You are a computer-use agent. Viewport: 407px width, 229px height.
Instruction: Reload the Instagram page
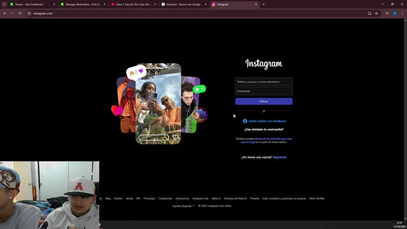coord(20,13)
